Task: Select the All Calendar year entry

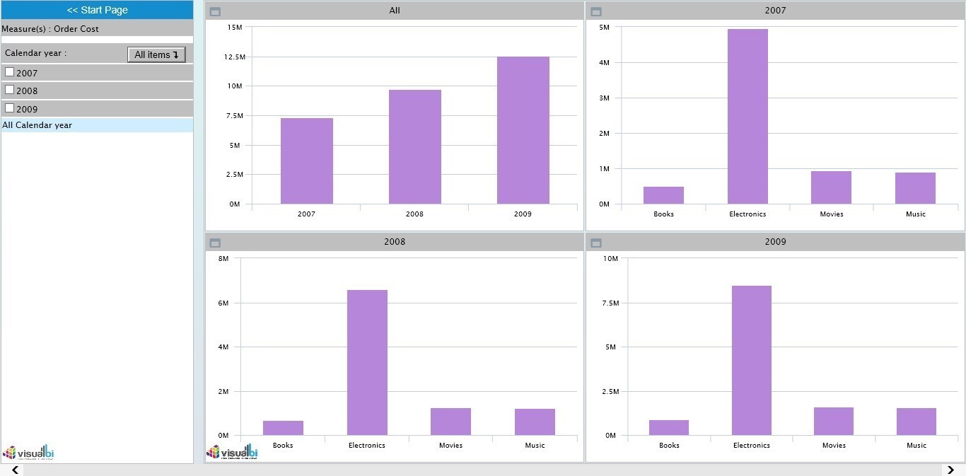Action: [37, 125]
